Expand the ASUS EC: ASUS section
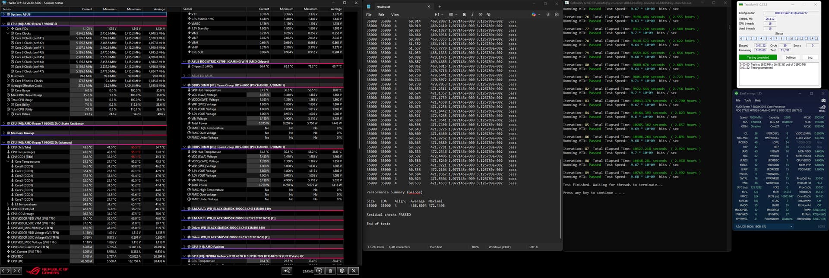The height and width of the screenshot is (278, 829). pyautogui.click(x=184, y=76)
